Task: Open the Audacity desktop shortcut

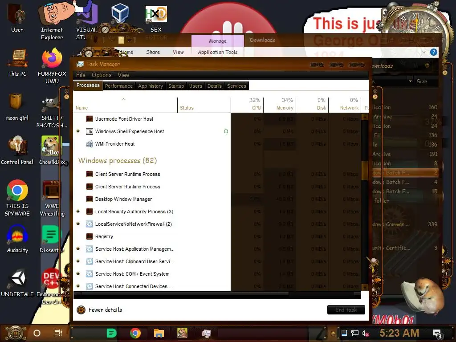Action: tap(17, 239)
